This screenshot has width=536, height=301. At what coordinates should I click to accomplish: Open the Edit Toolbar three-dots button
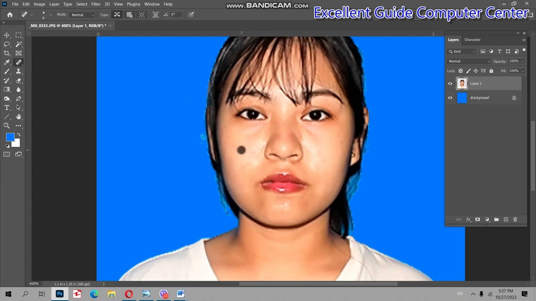click(18, 126)
